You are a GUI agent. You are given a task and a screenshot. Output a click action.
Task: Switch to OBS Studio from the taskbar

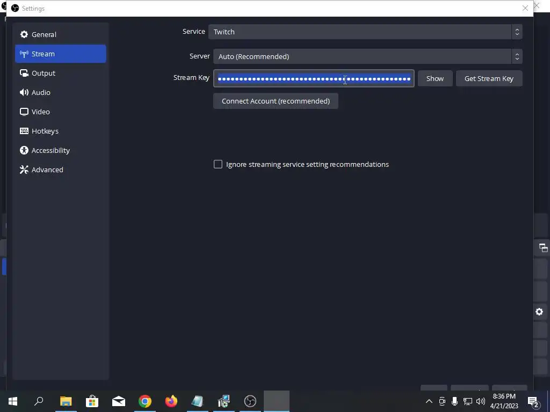pos(250,401)
